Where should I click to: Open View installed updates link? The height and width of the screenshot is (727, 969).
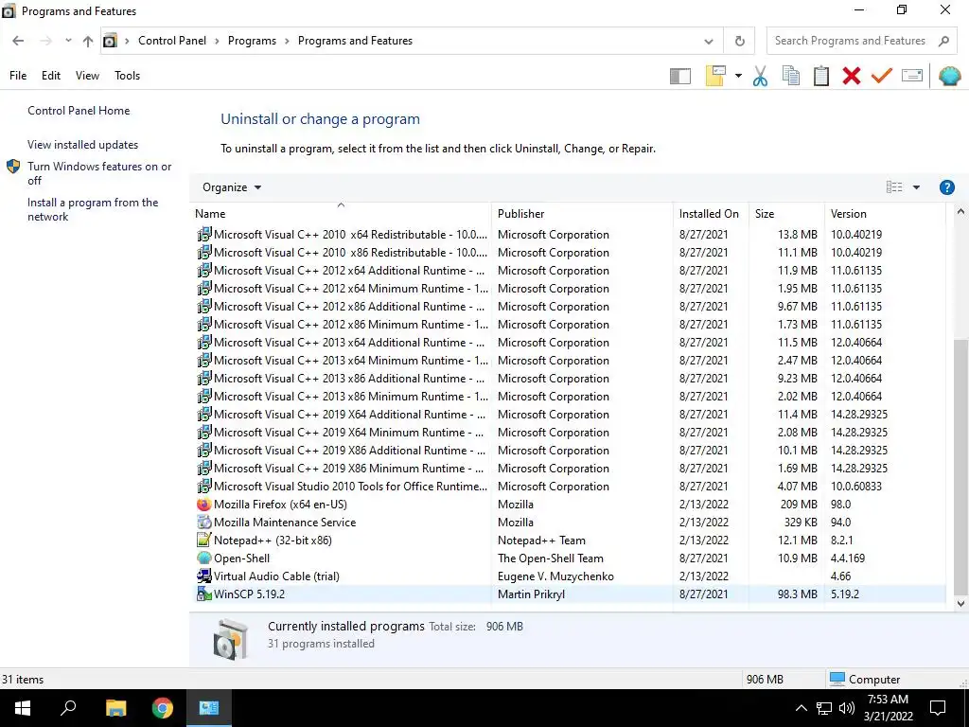pyautogui.click(x=83, y=145)
